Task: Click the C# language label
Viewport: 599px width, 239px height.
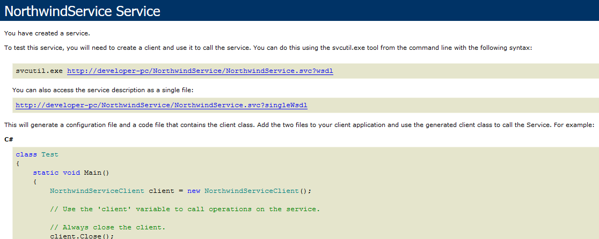Action: coord(9,139)
